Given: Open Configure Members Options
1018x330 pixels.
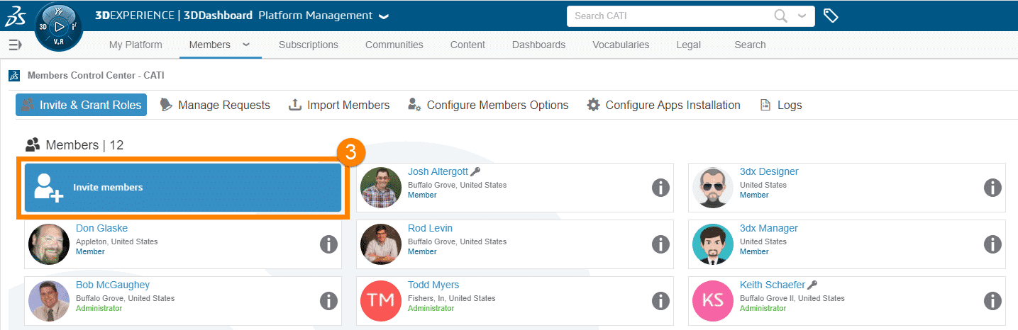Looking at the screenshot, I should click(488, 105).
